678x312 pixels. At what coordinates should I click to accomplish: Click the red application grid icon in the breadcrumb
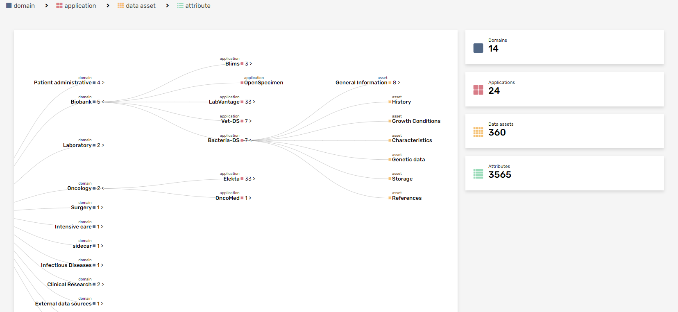59,6
